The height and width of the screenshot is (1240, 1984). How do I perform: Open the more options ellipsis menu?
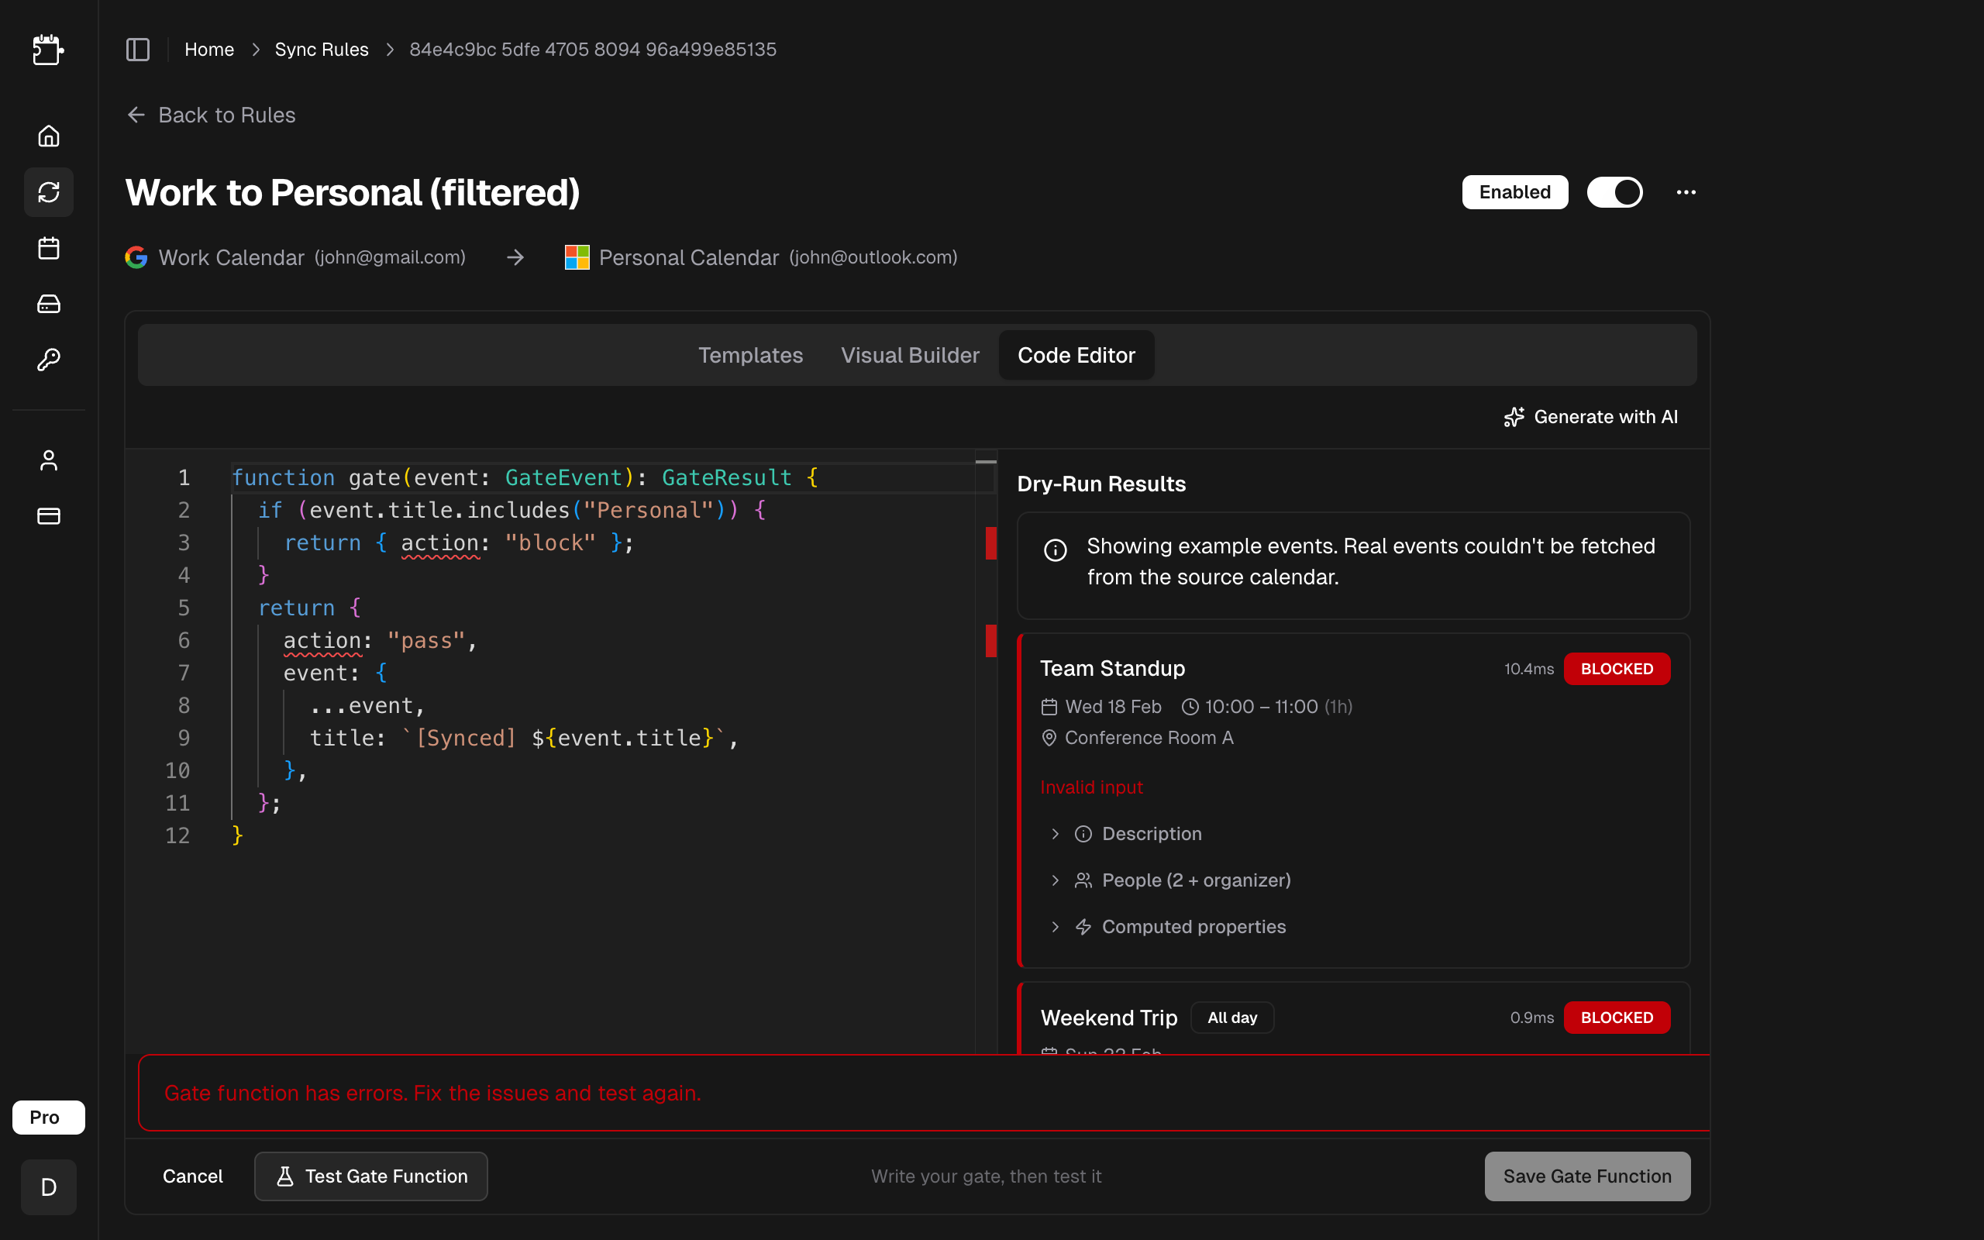tap(1686, 192)
